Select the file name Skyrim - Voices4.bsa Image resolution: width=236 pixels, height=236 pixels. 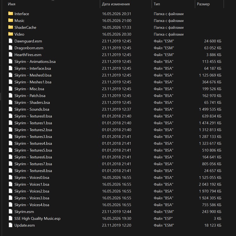(32, 205)
